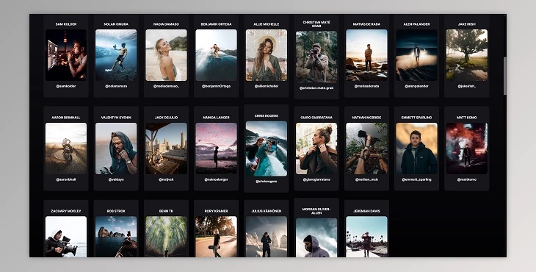Select Nainoa Langer's pink sky photo
Viewport: 536px width, 272px height.
[216, 148]
